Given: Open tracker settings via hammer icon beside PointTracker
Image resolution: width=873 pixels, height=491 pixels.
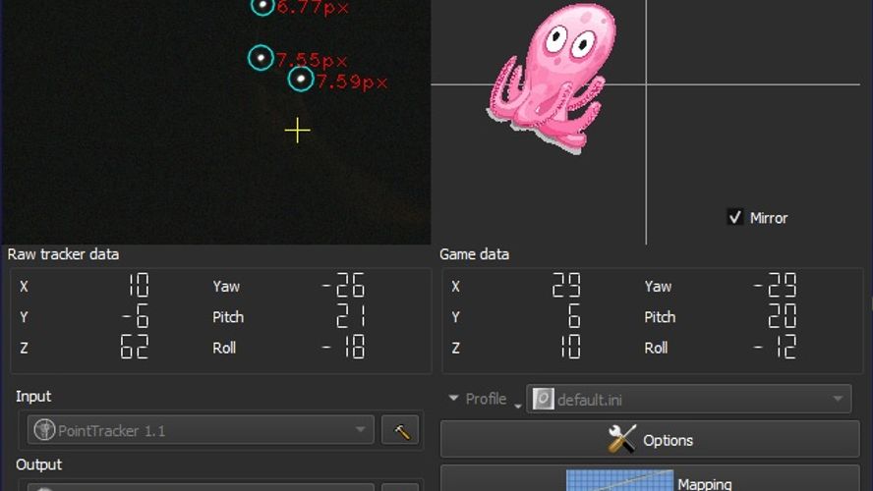Looking at the screenshot, I should [x=400, y=430].
